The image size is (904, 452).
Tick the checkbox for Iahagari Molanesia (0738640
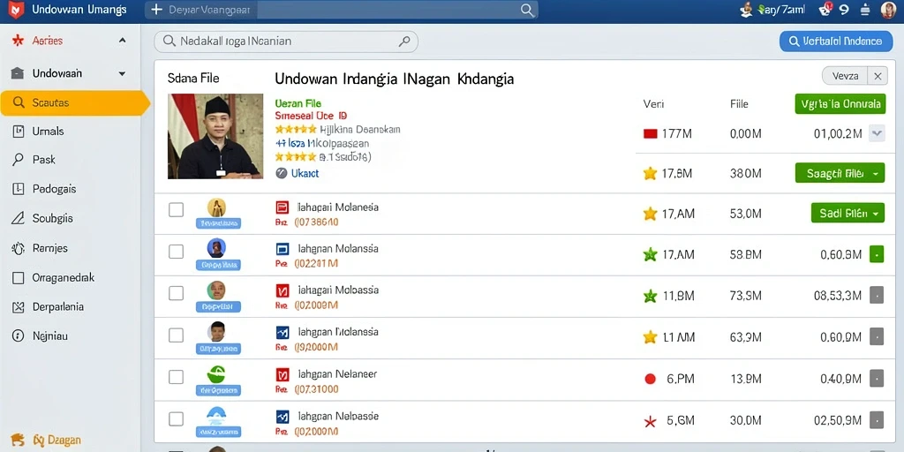coord(176,209)
